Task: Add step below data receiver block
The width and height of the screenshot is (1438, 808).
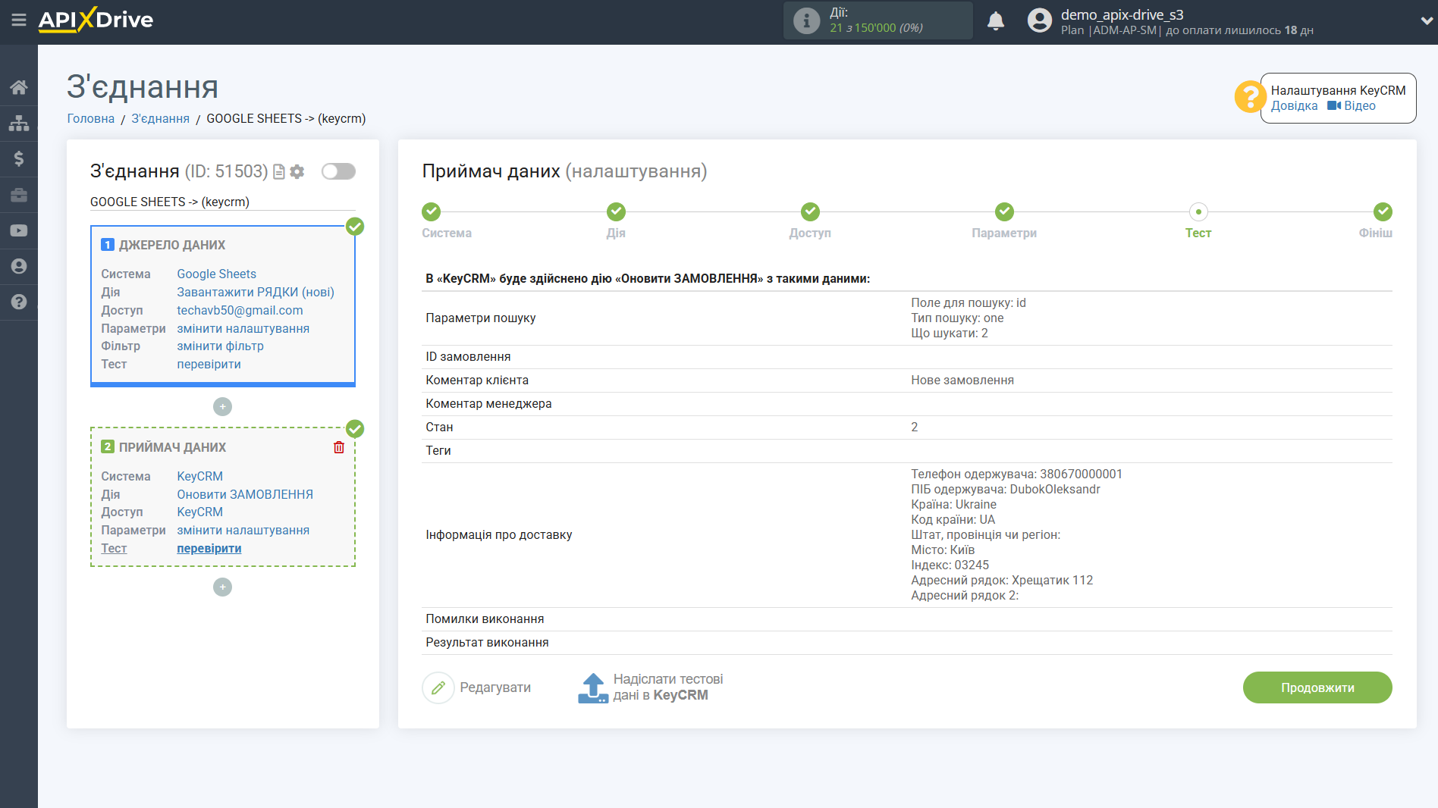Action: coord(222,587)
